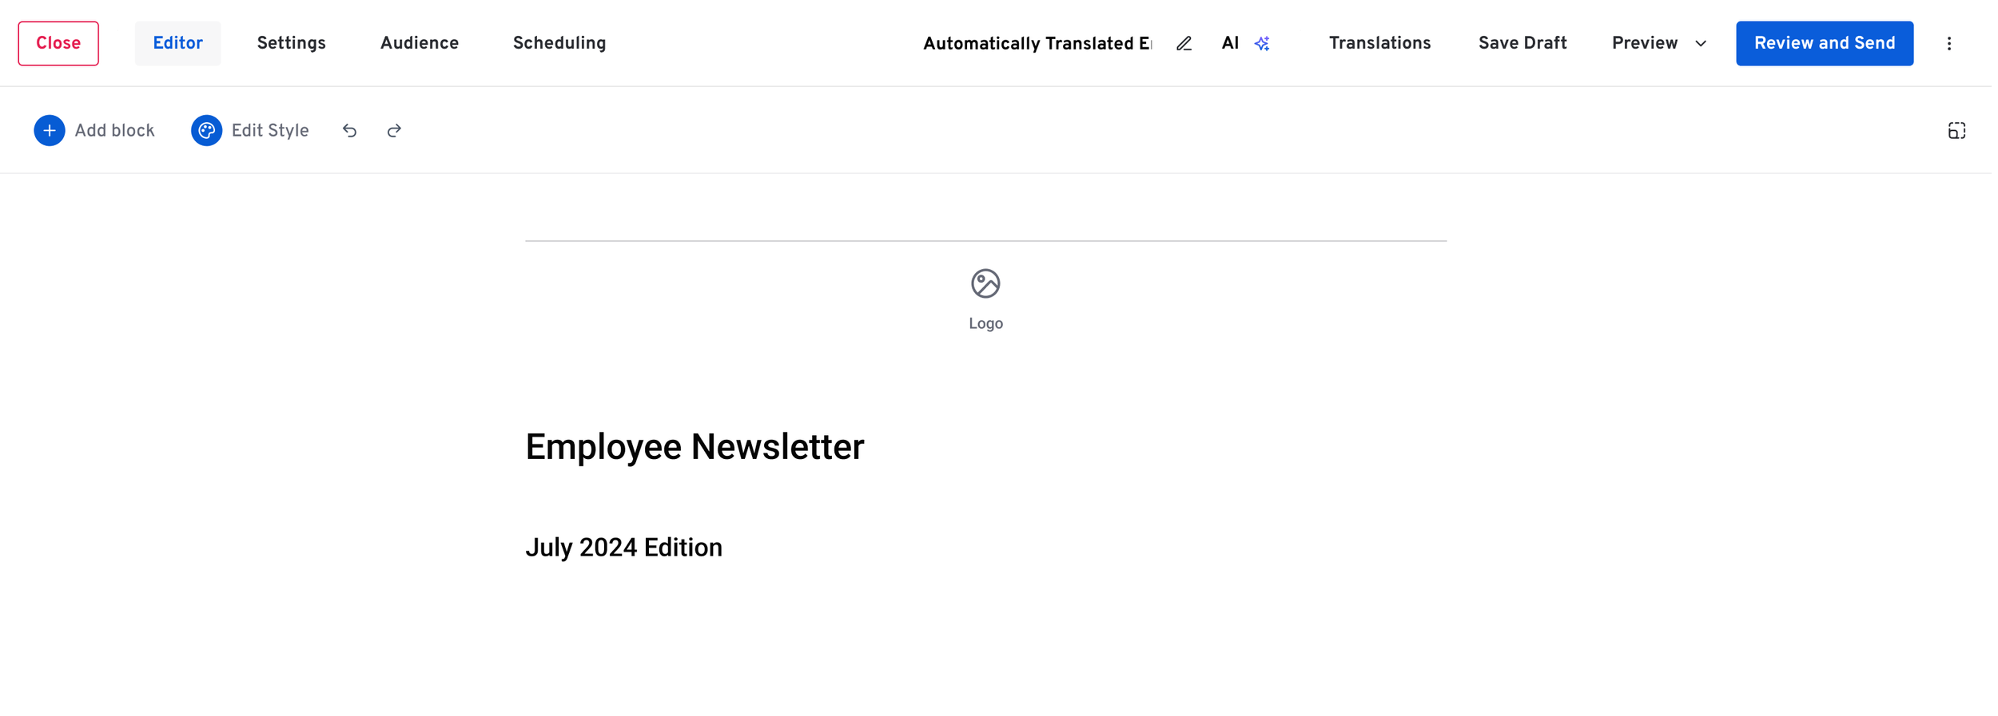Screen dimensions: 1998x716
Task: Select the Editor tab
Action: tap(177, 44)
